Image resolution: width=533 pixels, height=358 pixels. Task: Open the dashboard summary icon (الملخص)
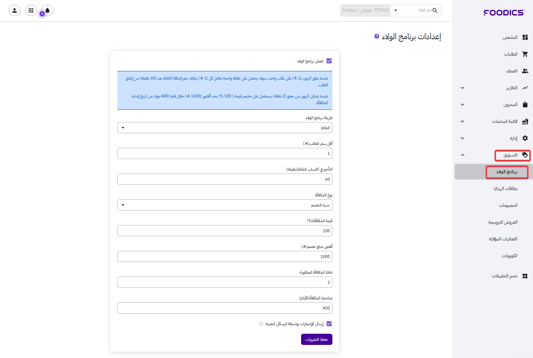click(525, 37)
